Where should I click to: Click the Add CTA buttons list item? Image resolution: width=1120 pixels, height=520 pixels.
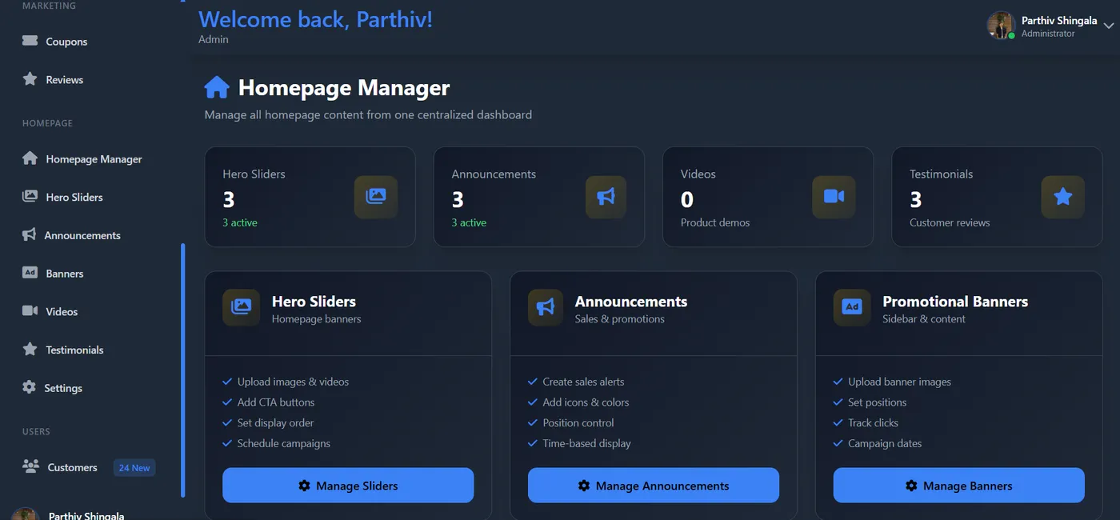tap(276, 402)
